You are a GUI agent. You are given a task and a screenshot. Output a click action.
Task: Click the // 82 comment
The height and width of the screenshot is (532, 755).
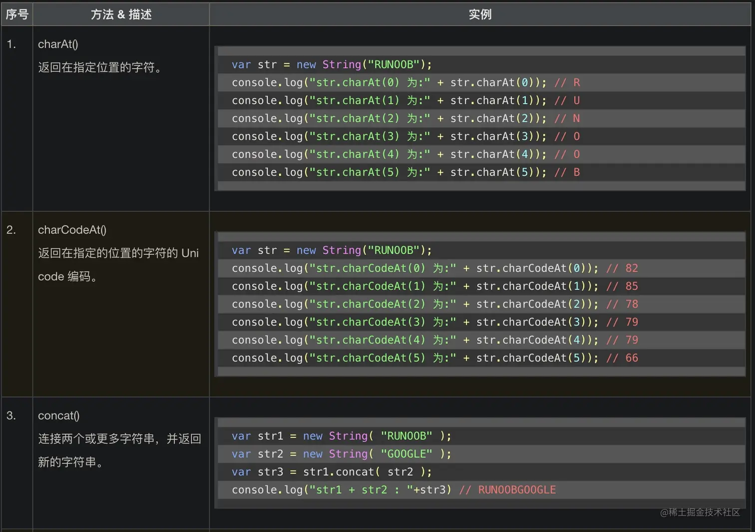622,268
